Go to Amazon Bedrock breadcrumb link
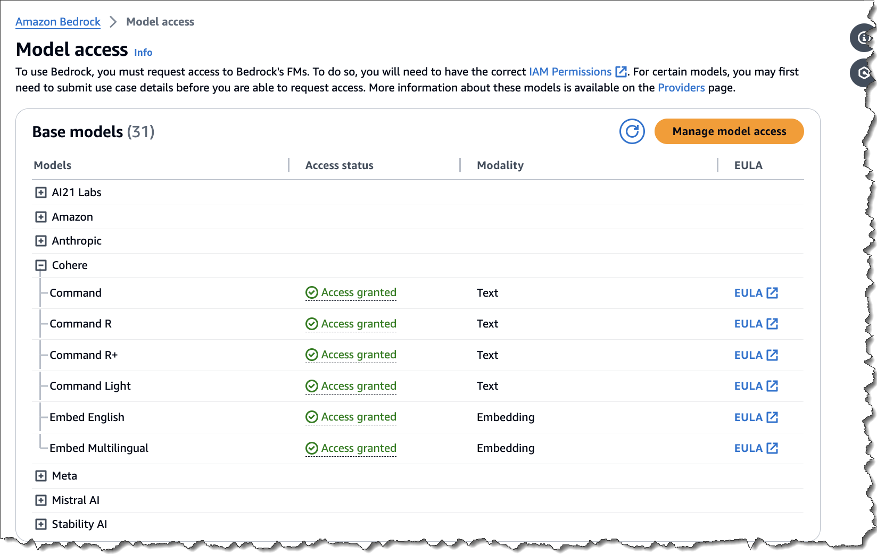Viewport: 877px width, 554px height. (58, 22)
